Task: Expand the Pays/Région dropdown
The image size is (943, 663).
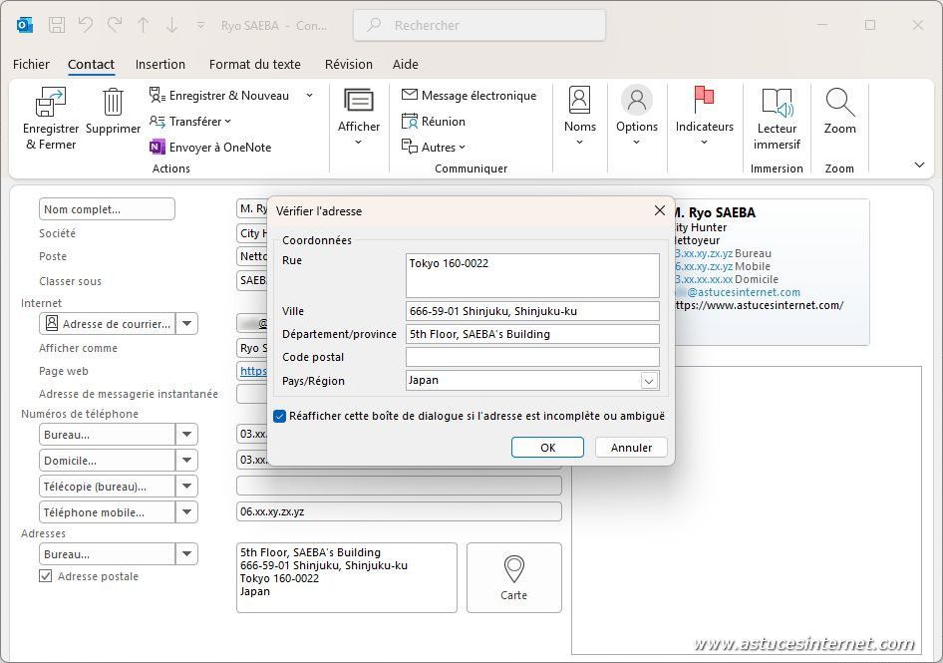Action: (x=649, y=381)
